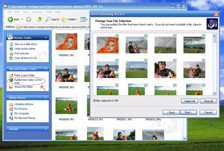Click the My Computer icon in Other Places
Image resolution: width=224 pixels, height=151 pixels.
11,113
